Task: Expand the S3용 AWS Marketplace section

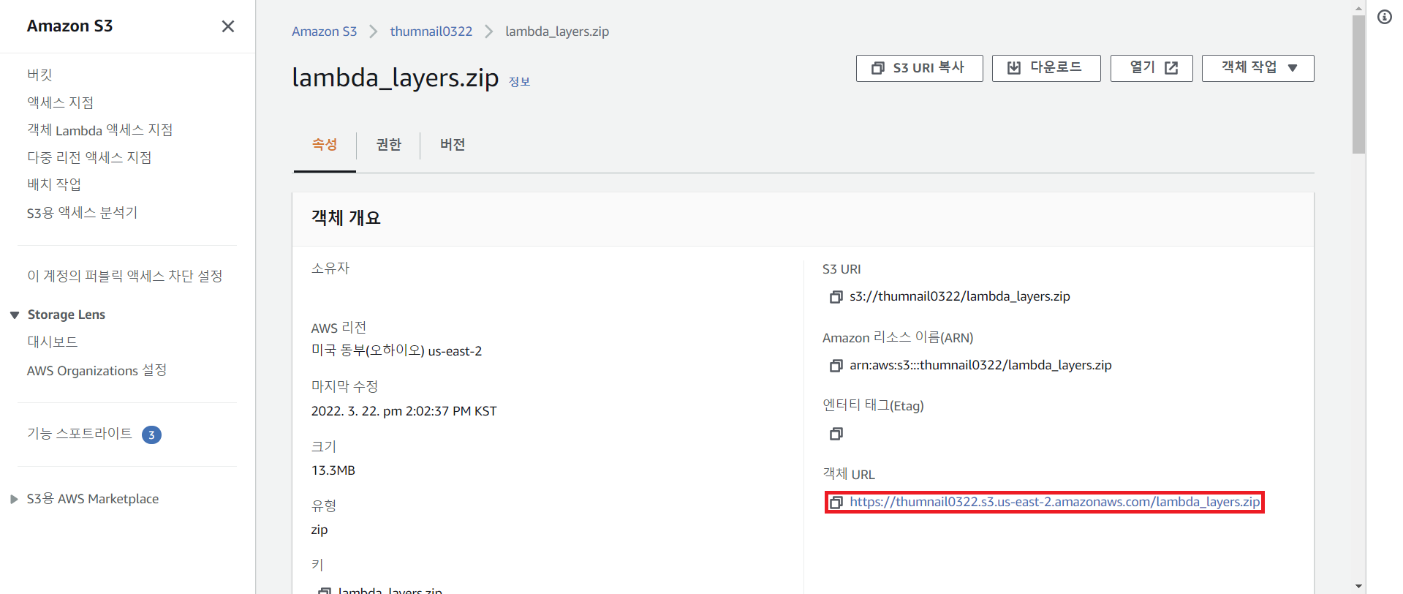Action: (14, 499)
